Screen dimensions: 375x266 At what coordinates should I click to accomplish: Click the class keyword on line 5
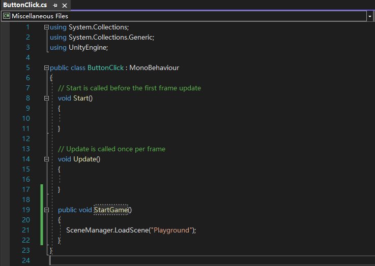pyautogui.click(x=78, y=68)
